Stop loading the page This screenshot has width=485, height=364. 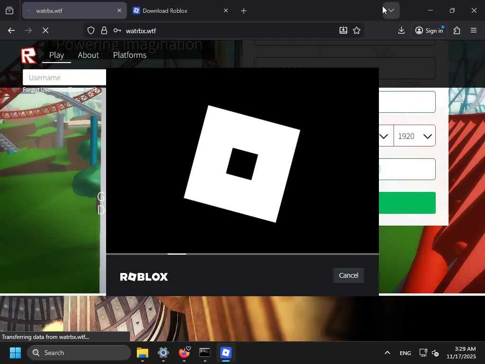tap(45, 30)
